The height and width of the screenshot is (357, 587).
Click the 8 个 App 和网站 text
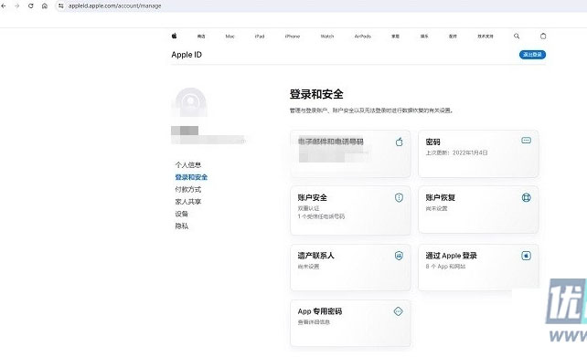(x=445, y=267)
